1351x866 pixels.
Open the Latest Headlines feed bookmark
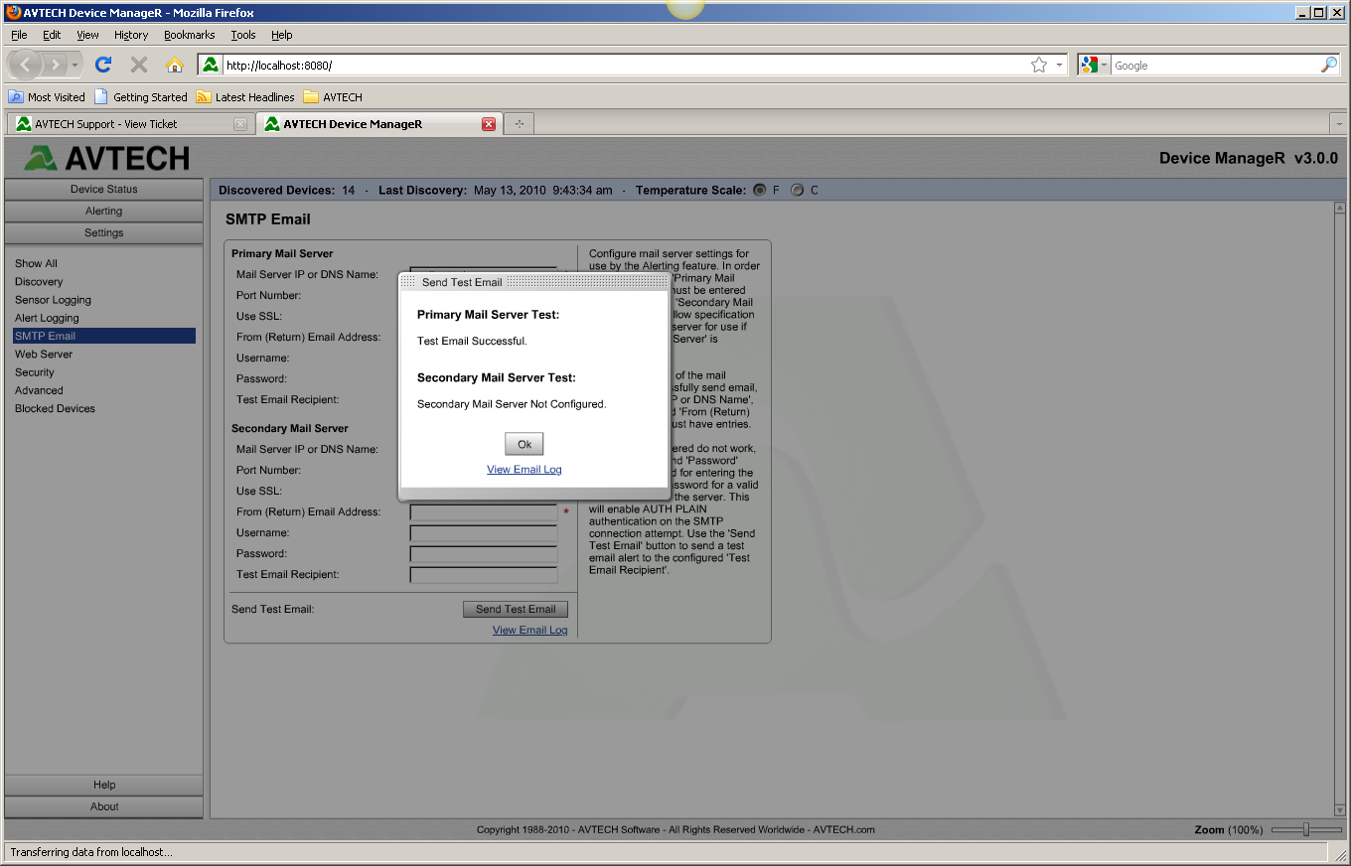tap(245, 97)
